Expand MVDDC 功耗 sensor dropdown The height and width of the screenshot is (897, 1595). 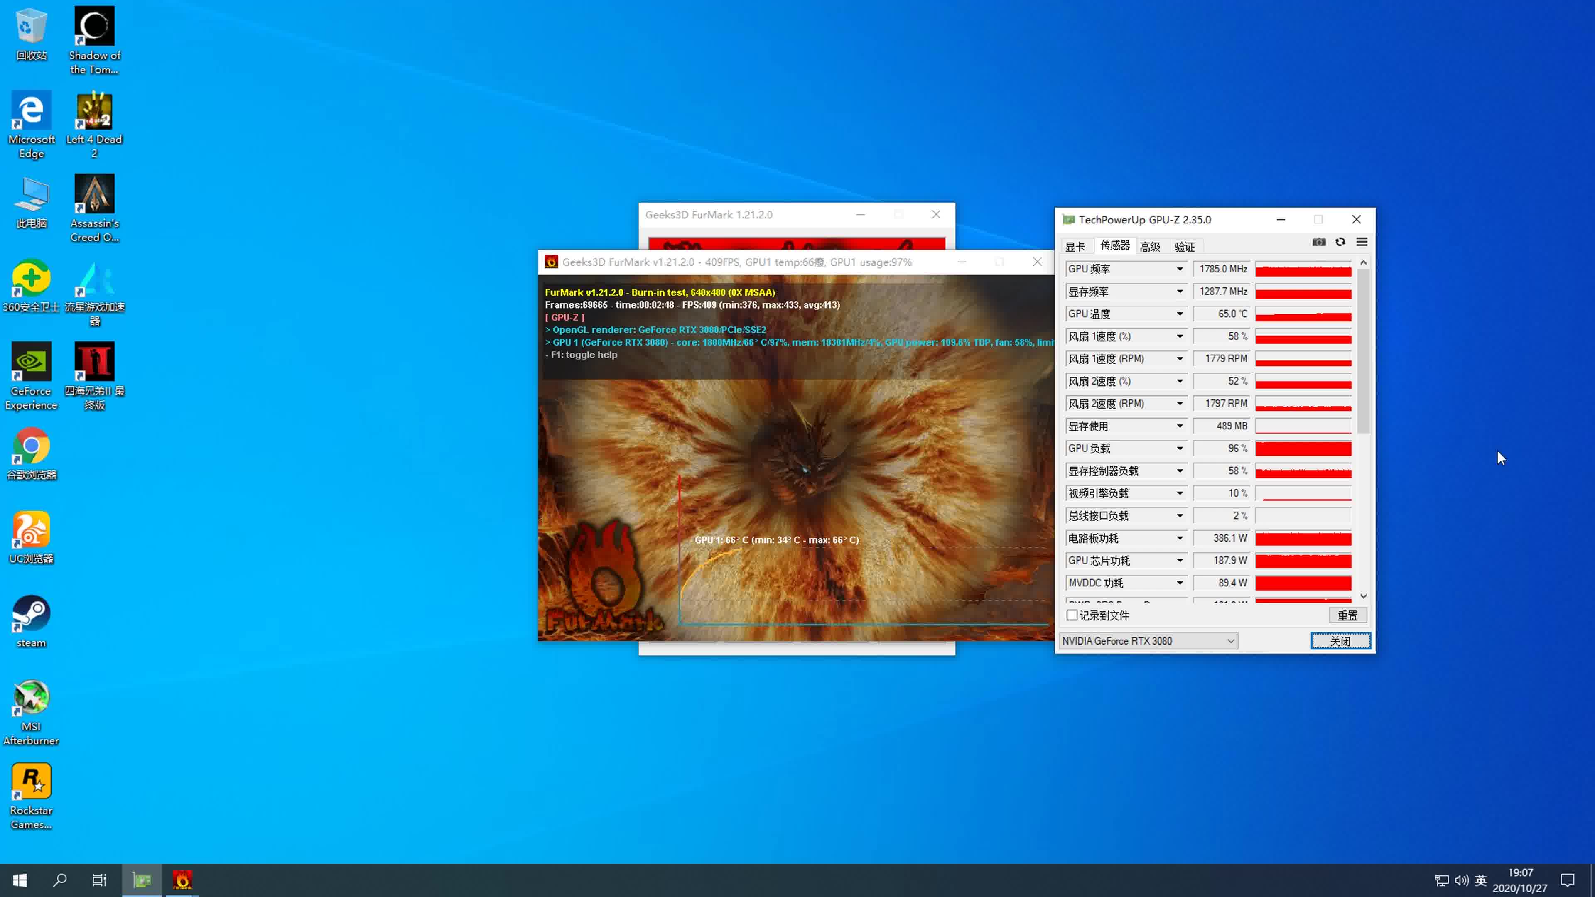[1180, 583]
